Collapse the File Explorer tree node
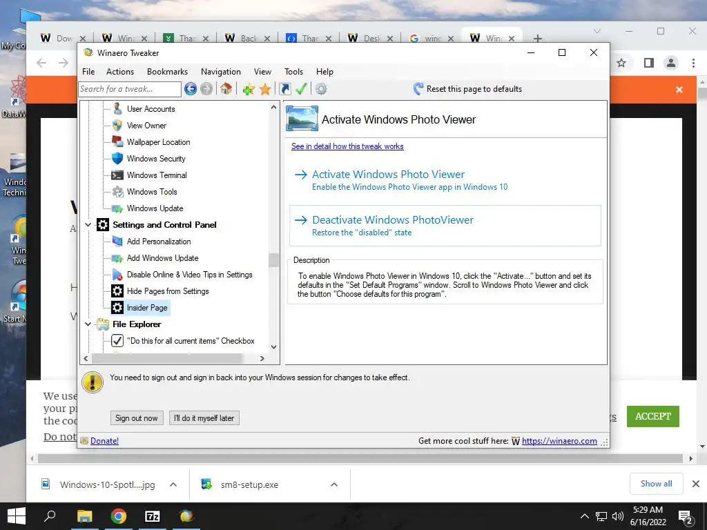The width and height of the screenshot is (707, 530). coord(88,324)
